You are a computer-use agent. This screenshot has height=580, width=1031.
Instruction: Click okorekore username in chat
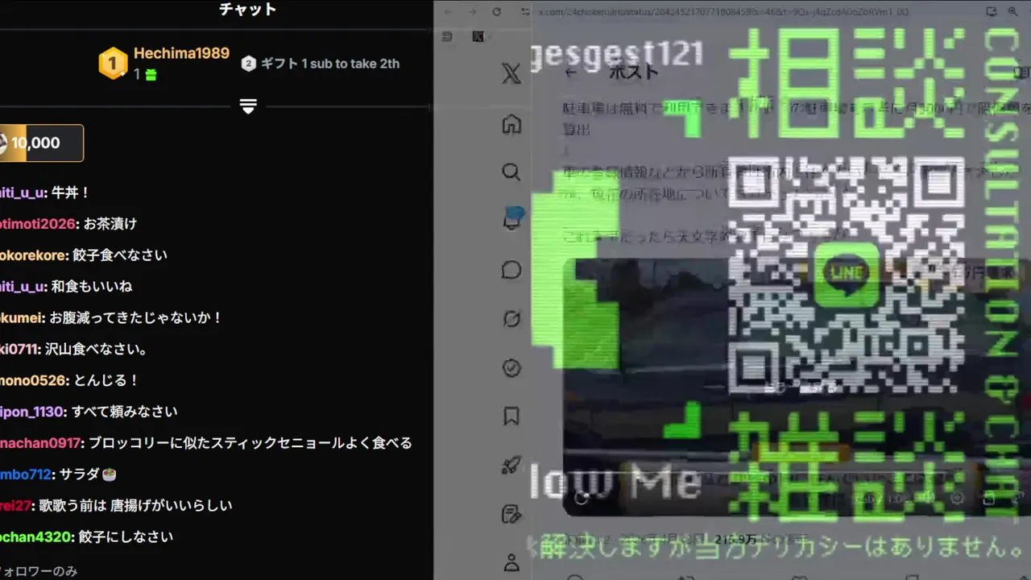tap(33, 255)
